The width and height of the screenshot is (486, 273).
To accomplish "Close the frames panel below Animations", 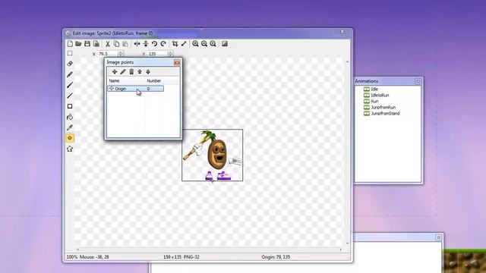I will click(x=439, y=237).
